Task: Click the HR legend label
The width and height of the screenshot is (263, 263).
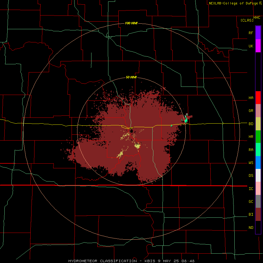Action: pyautogui.click(x=251, y=137)
